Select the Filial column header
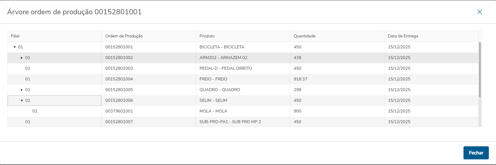The image size is (496, 165). 15,36
